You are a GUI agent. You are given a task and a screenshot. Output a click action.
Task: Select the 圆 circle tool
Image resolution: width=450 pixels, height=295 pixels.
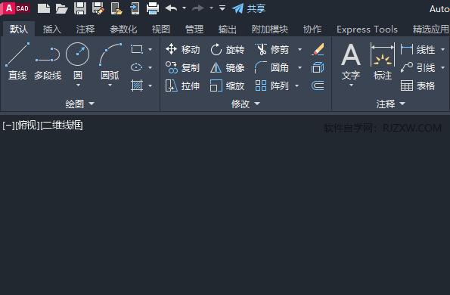point(77,61)
